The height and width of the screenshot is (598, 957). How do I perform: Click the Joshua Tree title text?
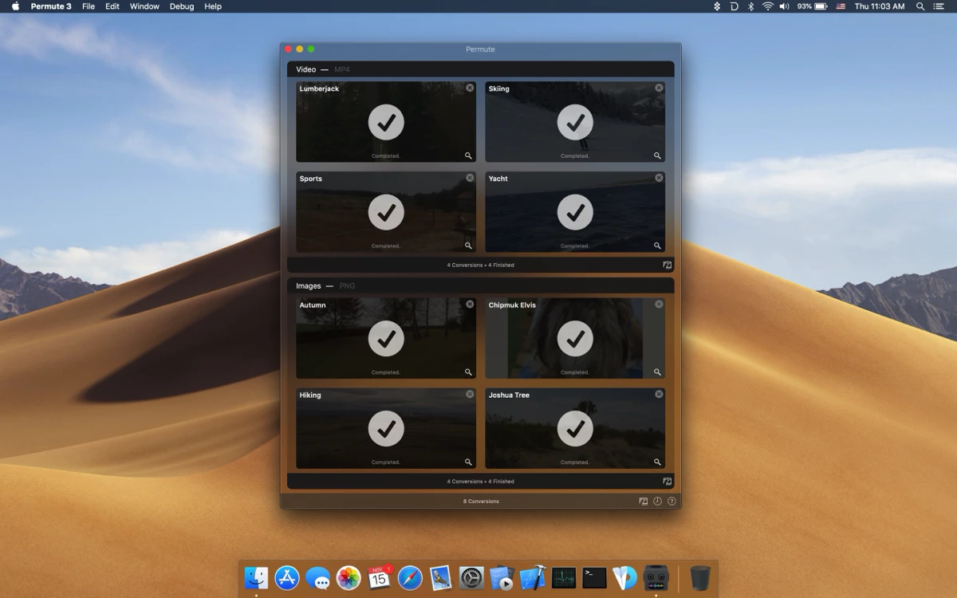click(509, 395)
